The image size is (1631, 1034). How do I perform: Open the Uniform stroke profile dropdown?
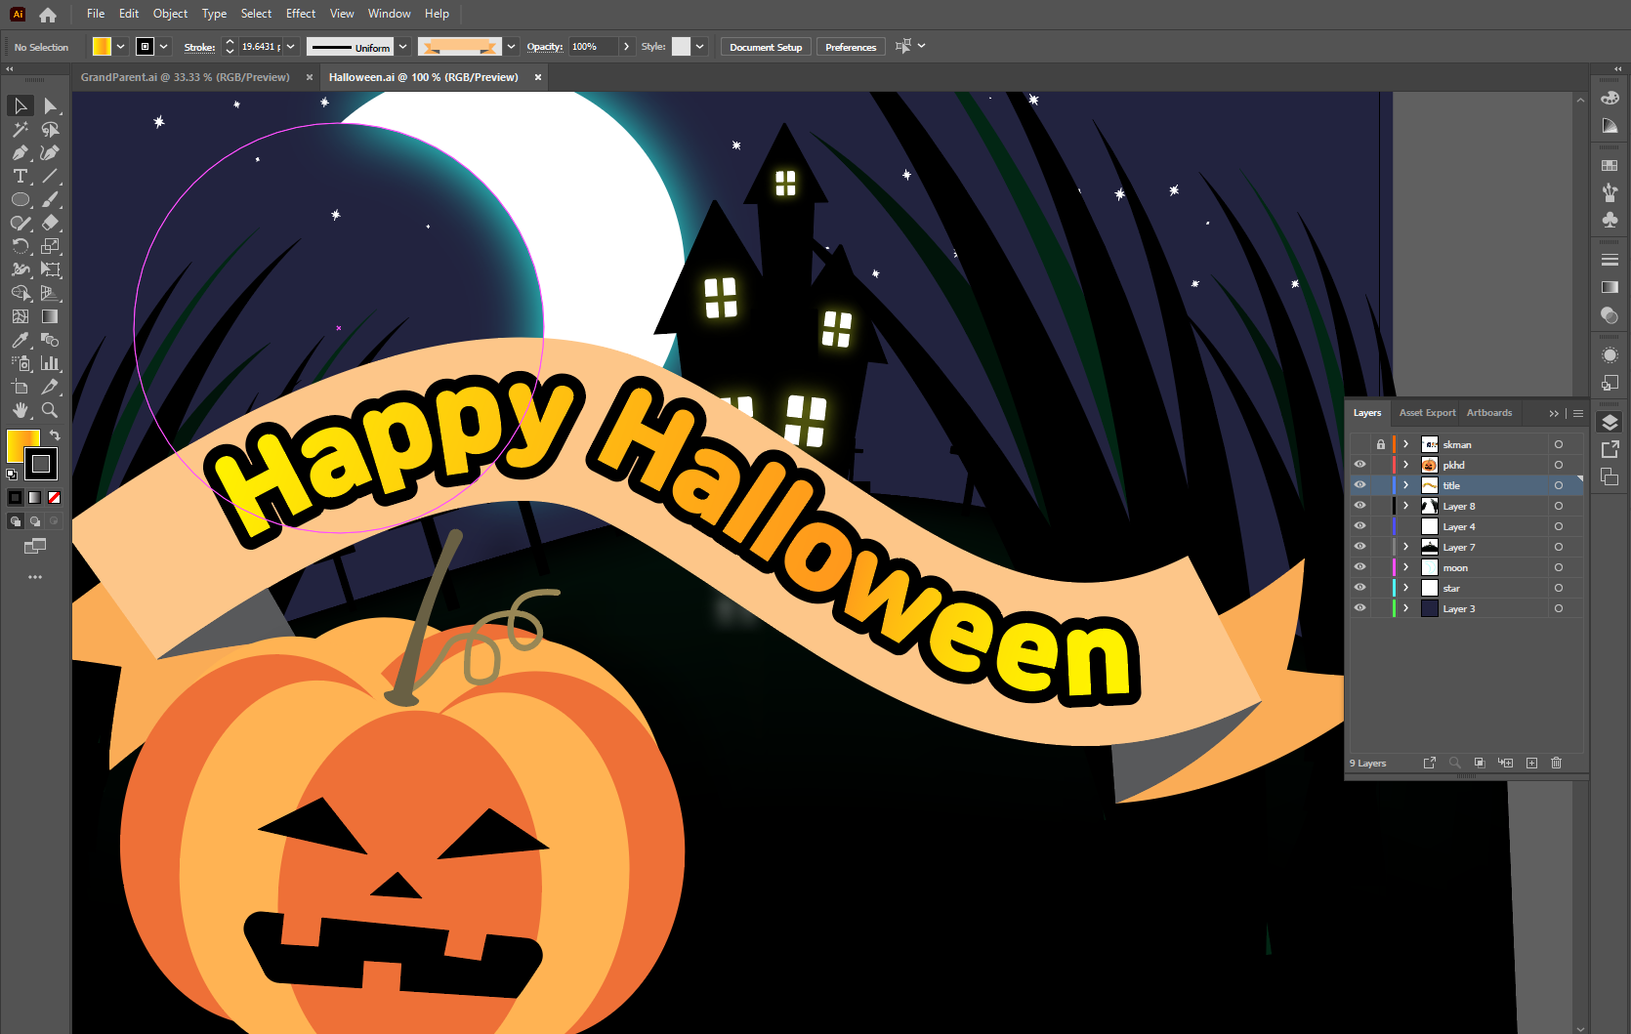pos(403,47)
